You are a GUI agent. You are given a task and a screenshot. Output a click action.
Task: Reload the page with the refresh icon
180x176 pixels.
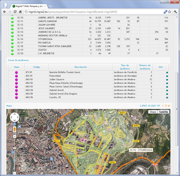pyautogui.click(x=15, y=12)
